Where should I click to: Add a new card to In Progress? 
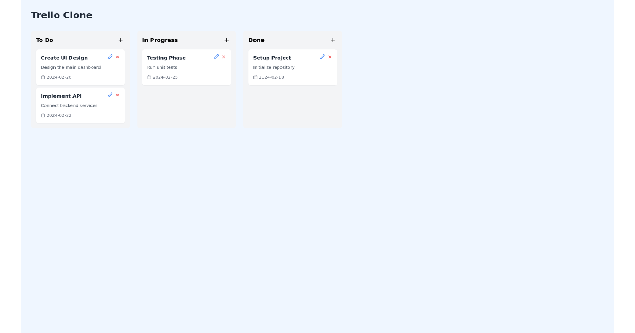(226, 40)
